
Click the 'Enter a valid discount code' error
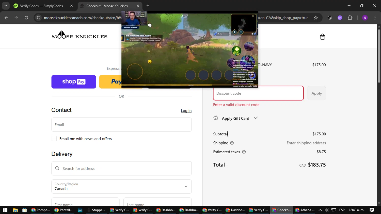pyautogui.click(x=236, y=105)
